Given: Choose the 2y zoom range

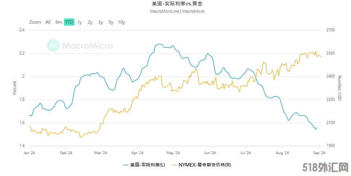Looking at the screenshot, I should tap(90, 22).
